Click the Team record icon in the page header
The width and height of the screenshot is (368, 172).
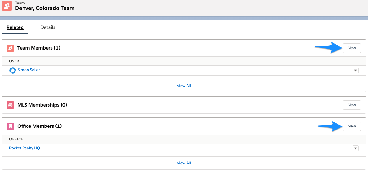click(7, 6)
